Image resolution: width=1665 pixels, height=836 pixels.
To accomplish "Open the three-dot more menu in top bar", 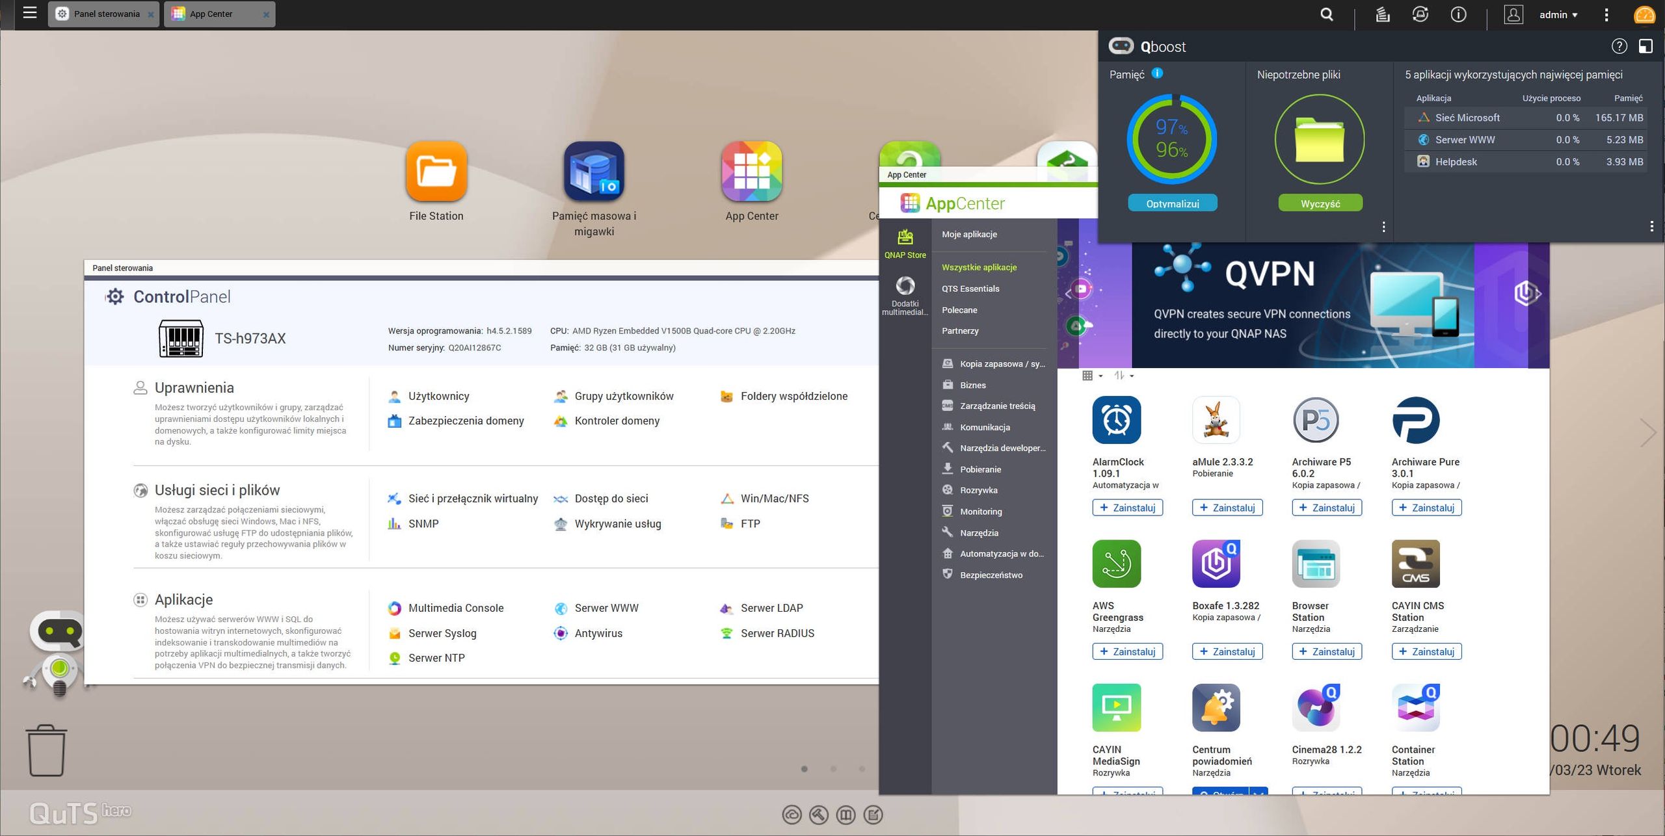I will (1606, 14).
